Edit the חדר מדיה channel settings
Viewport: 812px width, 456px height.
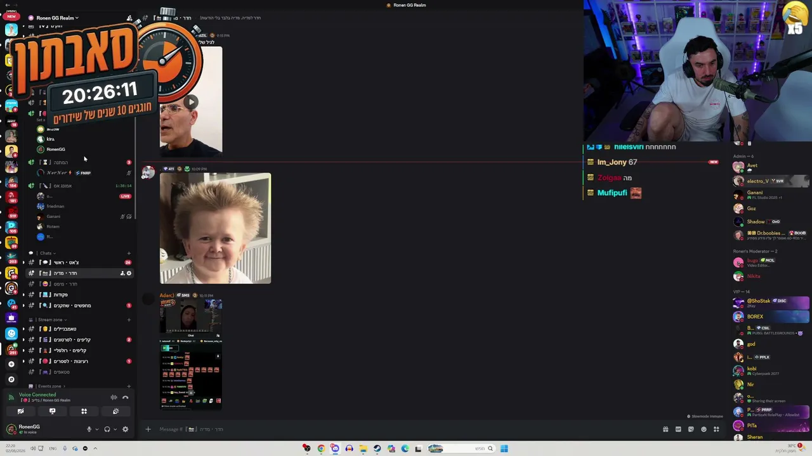tap(129, 273)
